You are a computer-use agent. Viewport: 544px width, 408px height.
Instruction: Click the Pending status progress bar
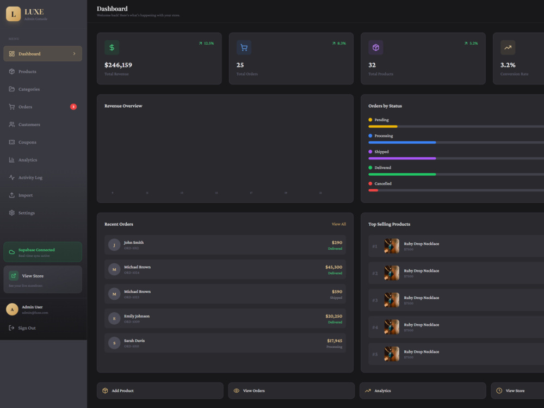(x=456, y=127)
